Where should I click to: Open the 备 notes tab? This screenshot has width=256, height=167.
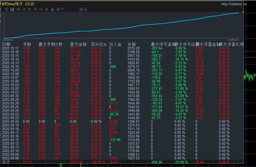[x=53, y=9]
